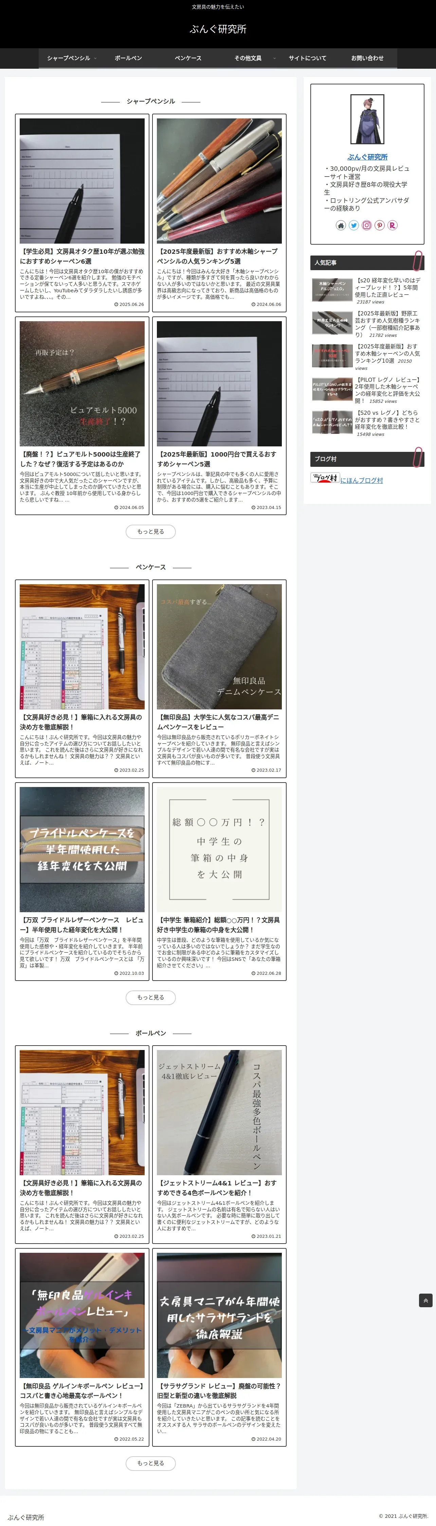The width and height of the screenshot is (436, 1526).
Task: Open popular post 【s20 経年変化早いのはディープレッド！？】
Action: 367,291
